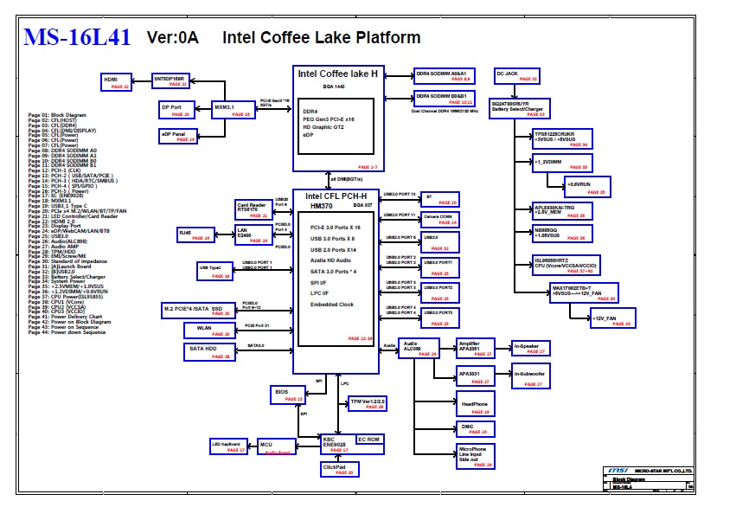
Task: Select the DC JACK block
Action: pyautogui.click(x=517, y=76)
